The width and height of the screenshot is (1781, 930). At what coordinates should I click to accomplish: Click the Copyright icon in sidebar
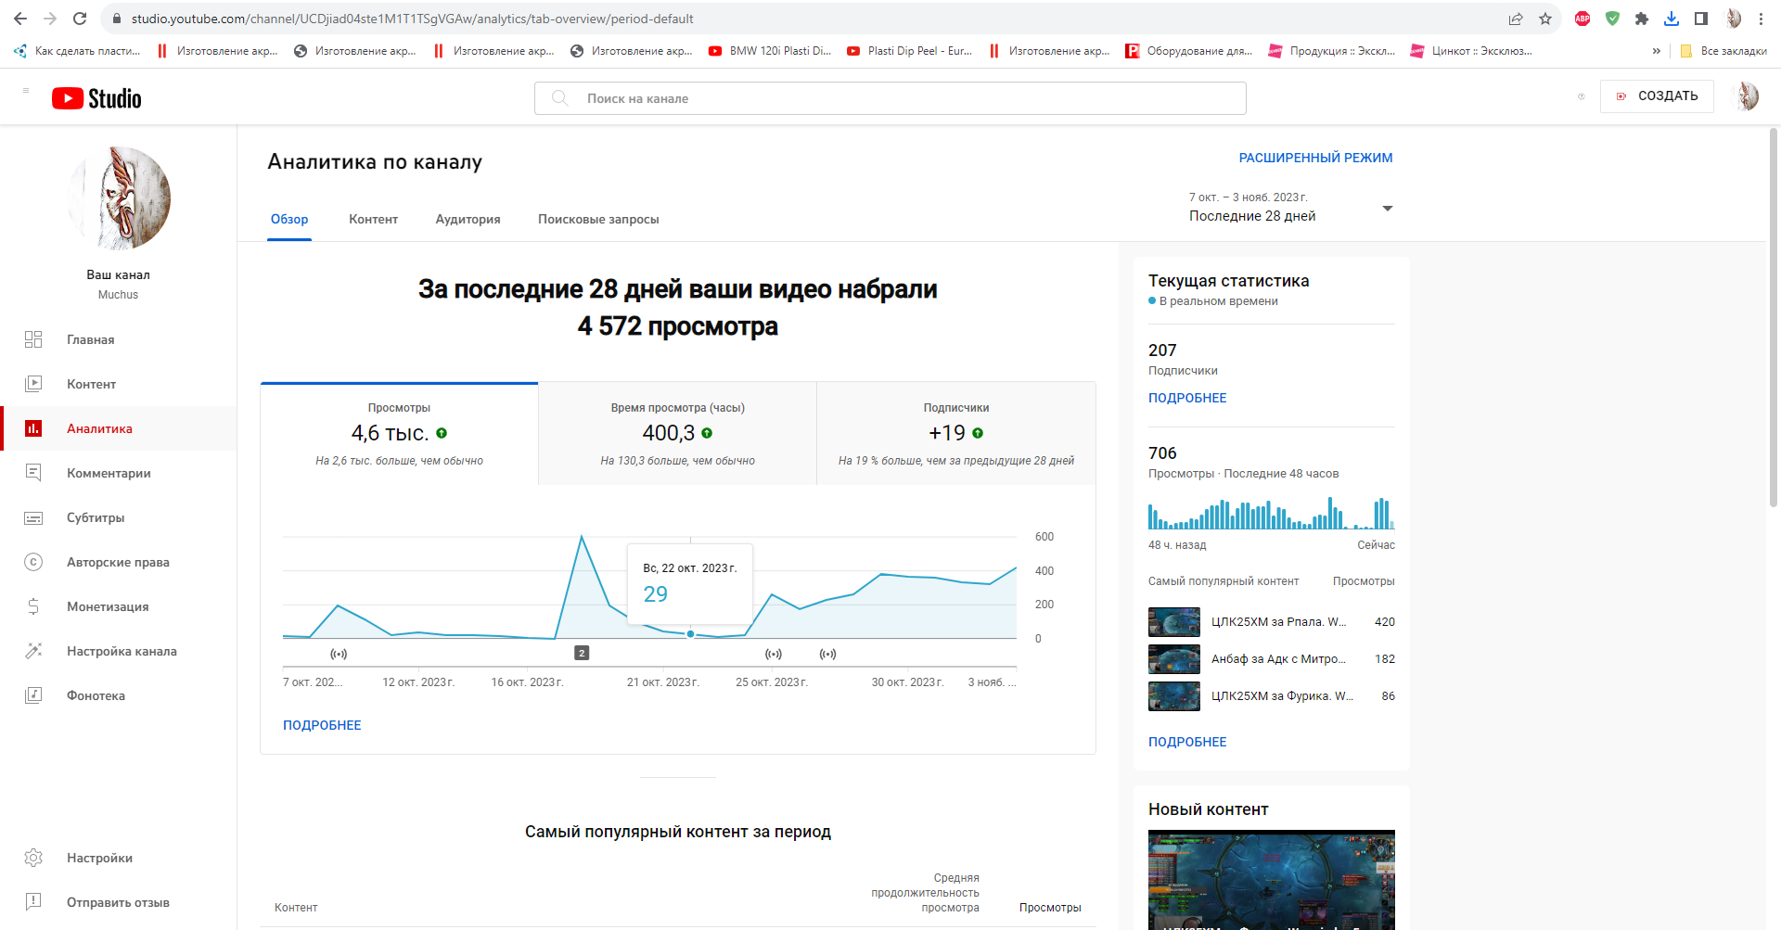[33, 562]
